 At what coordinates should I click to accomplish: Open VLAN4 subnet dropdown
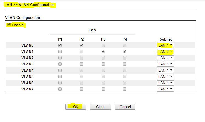pos(165,70)
